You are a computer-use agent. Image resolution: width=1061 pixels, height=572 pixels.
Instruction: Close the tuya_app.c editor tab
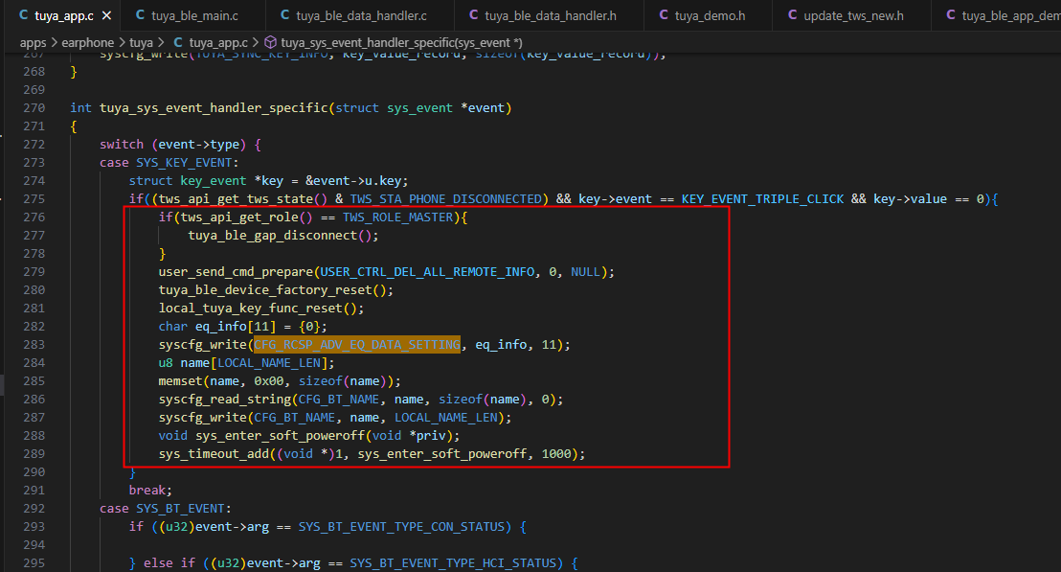[x=106, y=15]
